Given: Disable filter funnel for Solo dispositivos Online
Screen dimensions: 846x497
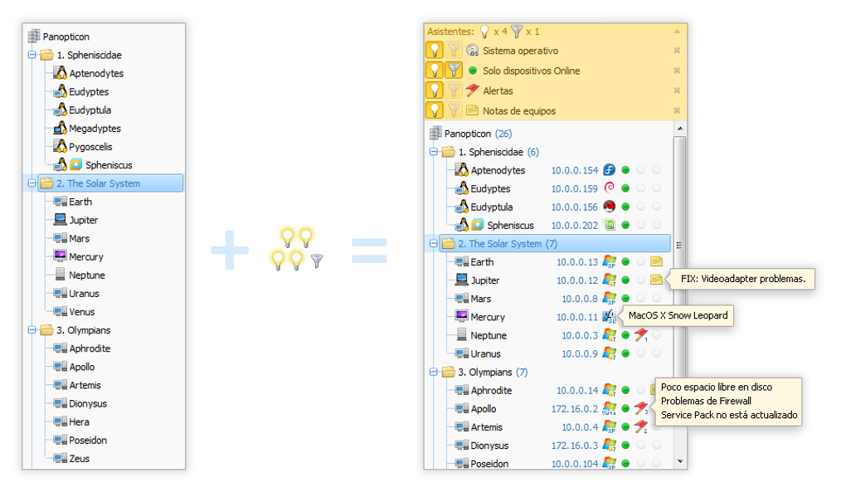Looking at the screenshot, I should [454, 71].
